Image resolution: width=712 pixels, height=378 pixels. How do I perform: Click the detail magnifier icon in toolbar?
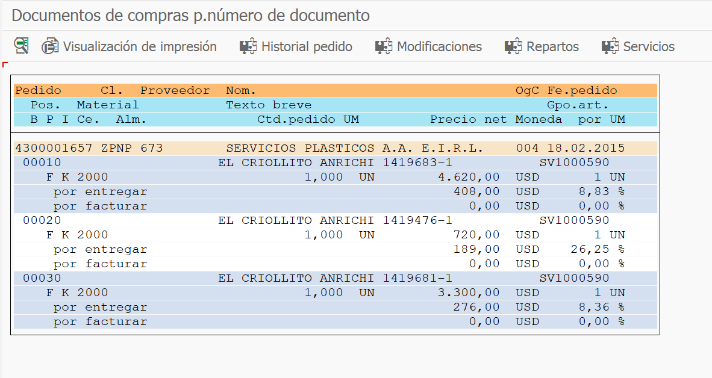click(22, 46)
